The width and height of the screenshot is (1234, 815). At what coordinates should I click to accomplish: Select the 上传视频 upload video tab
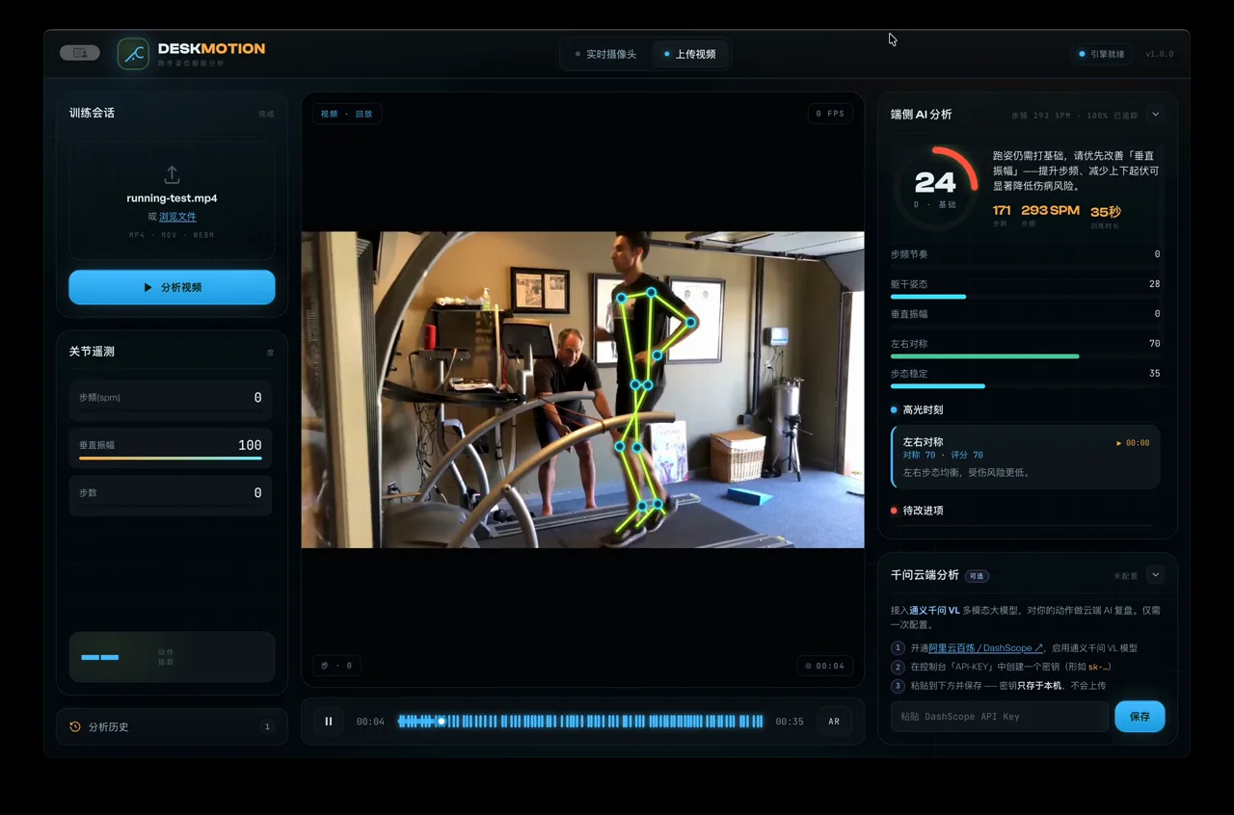[x=689, y=55]
